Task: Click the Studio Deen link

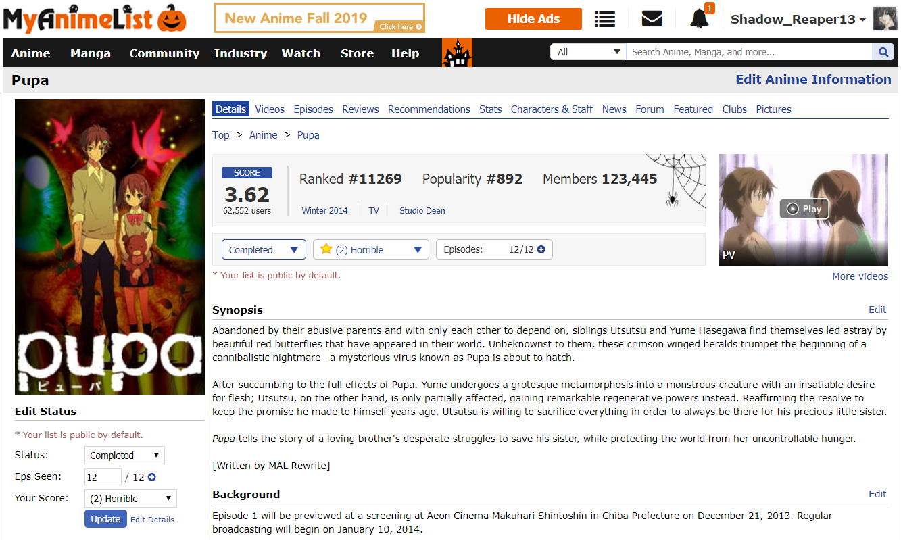Action: click(x=422, y=210)
